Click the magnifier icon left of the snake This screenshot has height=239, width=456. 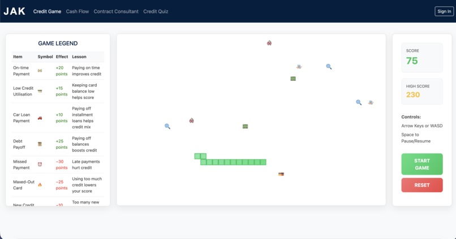pos(167,127)
